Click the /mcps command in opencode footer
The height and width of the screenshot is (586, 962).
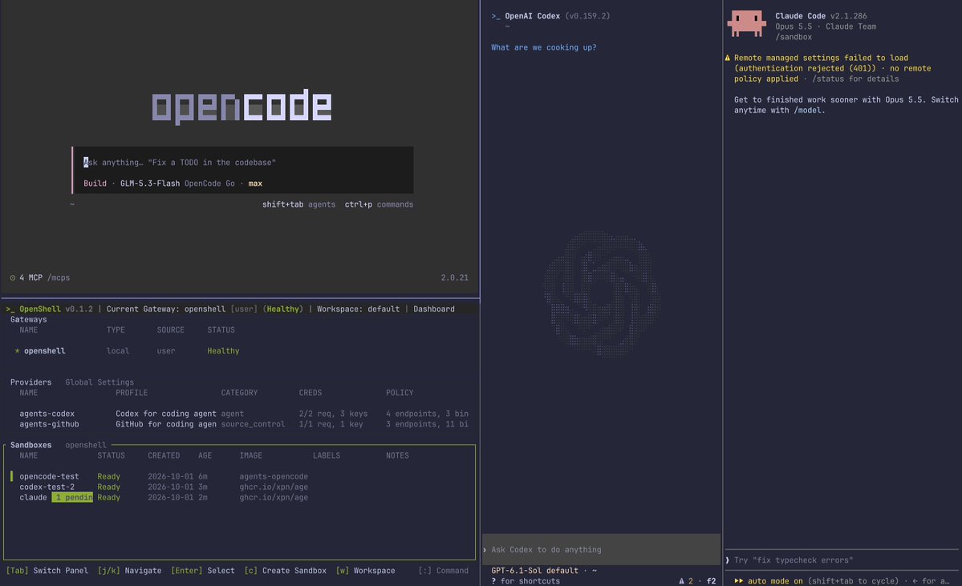tap(59, 277)
